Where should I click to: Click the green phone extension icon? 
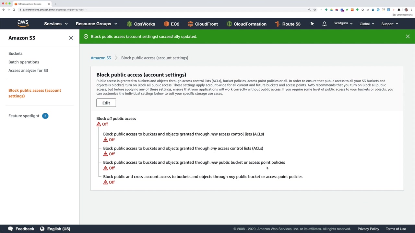click(326, 10)
